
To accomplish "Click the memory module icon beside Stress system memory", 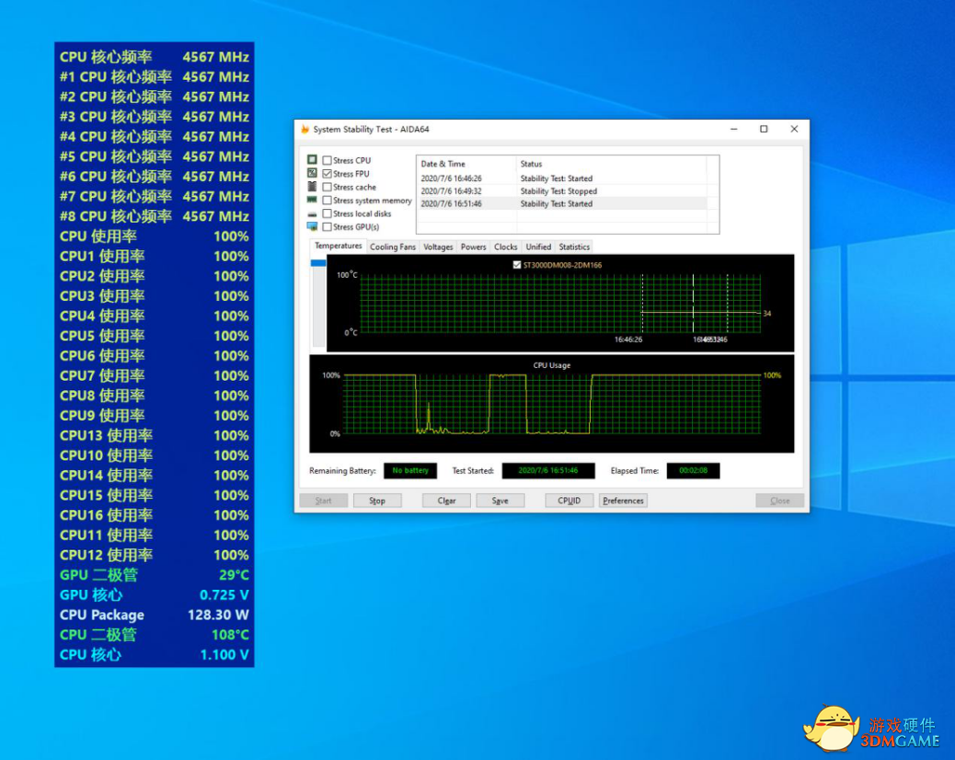I will [312, 200].
